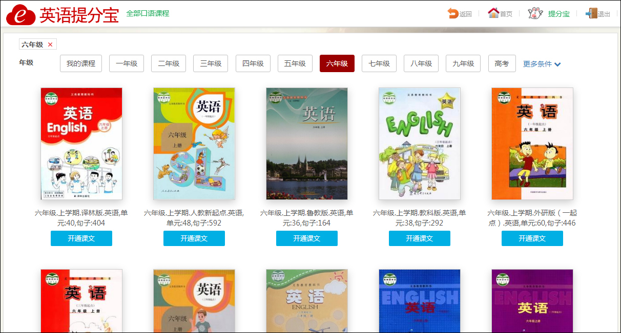Select the highlighted 六年级 grade filter
Viewport: 621px width, 333px height.
pos(337,63)
